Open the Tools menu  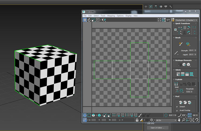[103, 16]
